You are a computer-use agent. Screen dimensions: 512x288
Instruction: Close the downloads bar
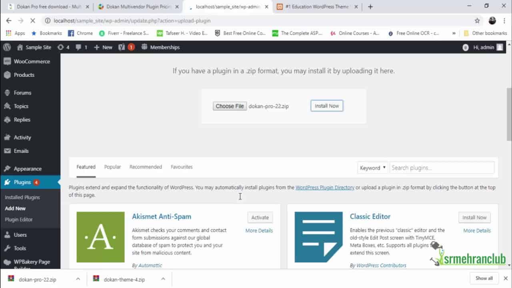click(506, 278)
